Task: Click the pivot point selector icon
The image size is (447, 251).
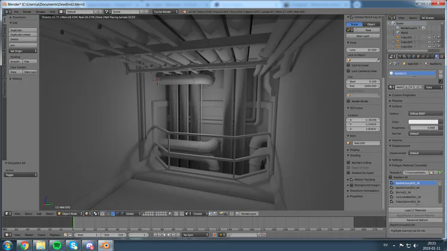Action: (95, 214)
